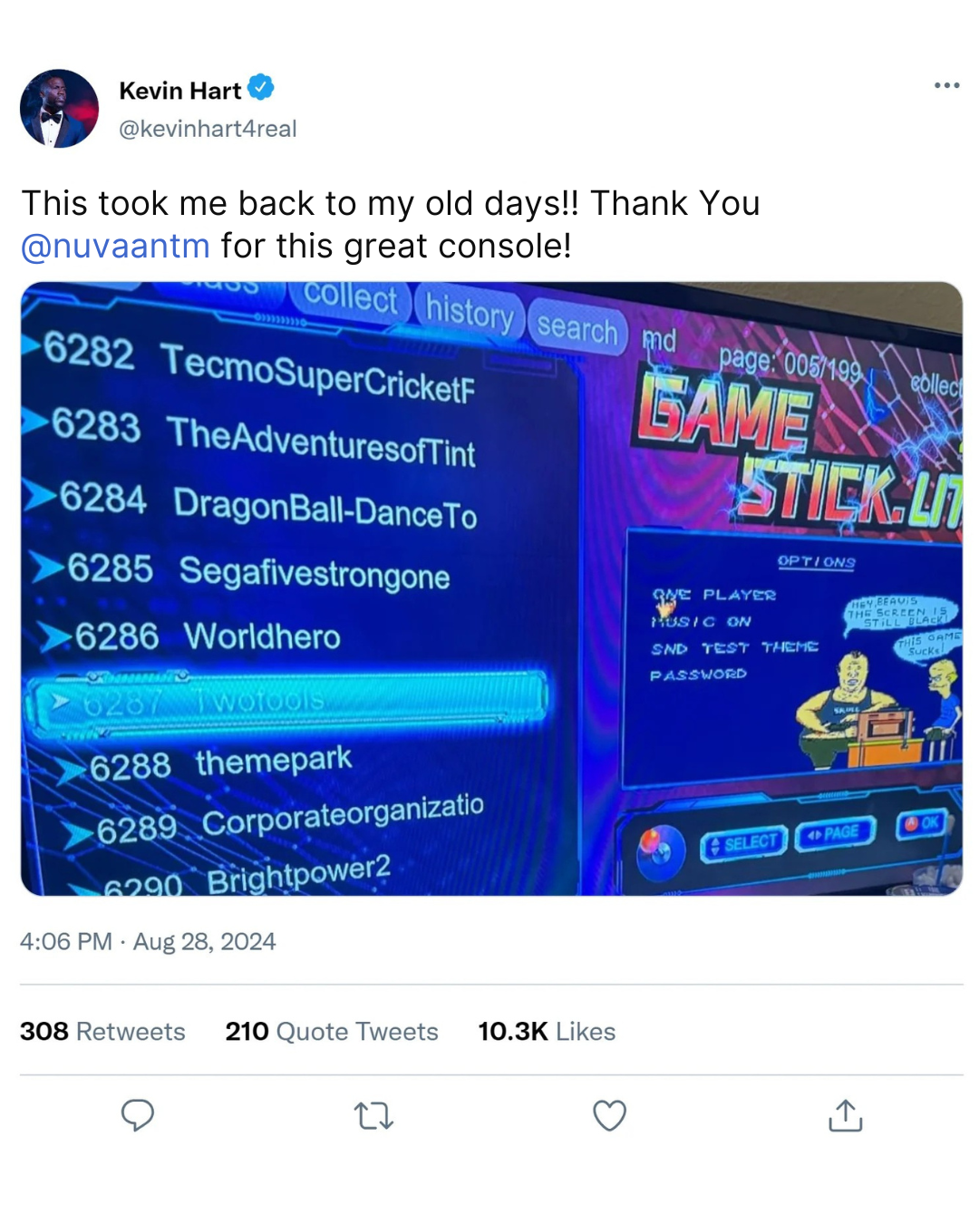This screenshot has width=979, height=1224.
Task: View the 210 Quote Tweets list
Action: [332, 1031]
